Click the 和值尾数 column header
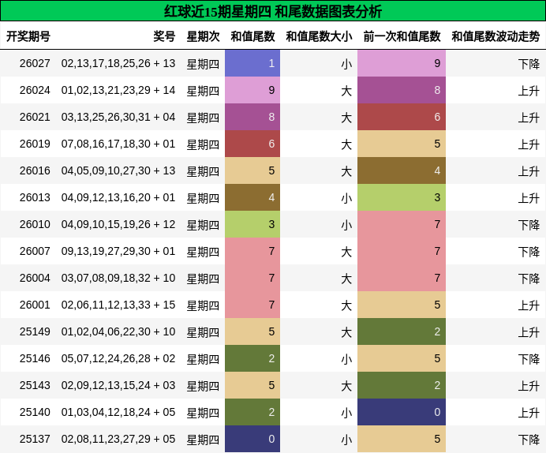Viewport: 546px width, 453px height. pos(252,36)
